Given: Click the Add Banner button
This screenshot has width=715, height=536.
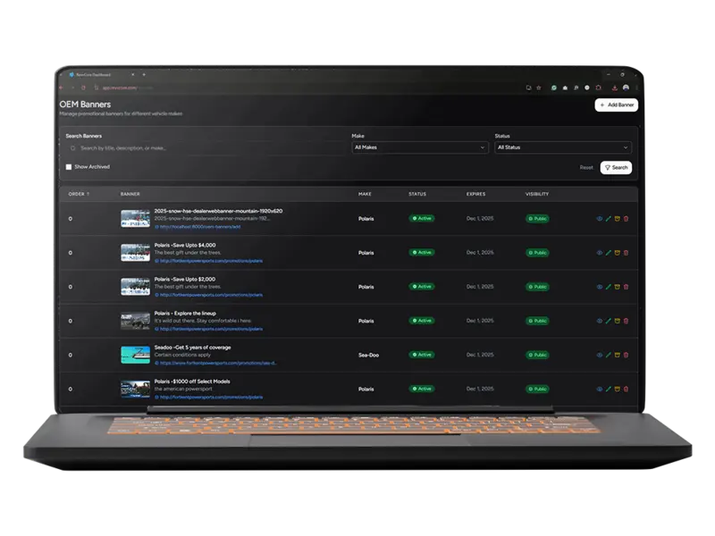Looking at the screenshot, I should pyautogui.click(x=615, y=105).
